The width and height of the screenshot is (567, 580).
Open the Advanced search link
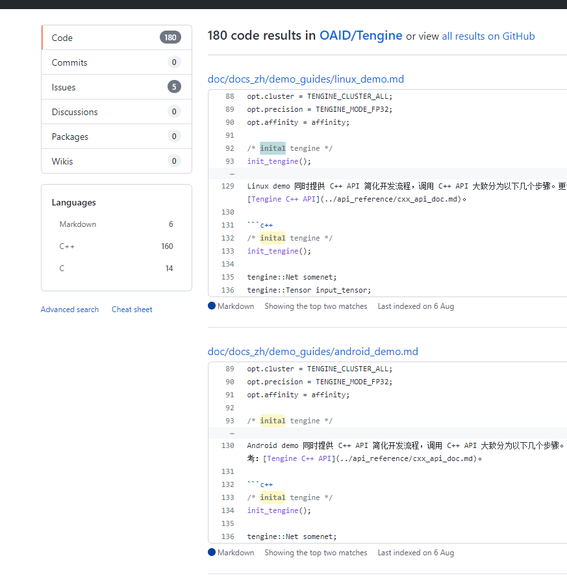pyautogui.click(x=69, y=310)
